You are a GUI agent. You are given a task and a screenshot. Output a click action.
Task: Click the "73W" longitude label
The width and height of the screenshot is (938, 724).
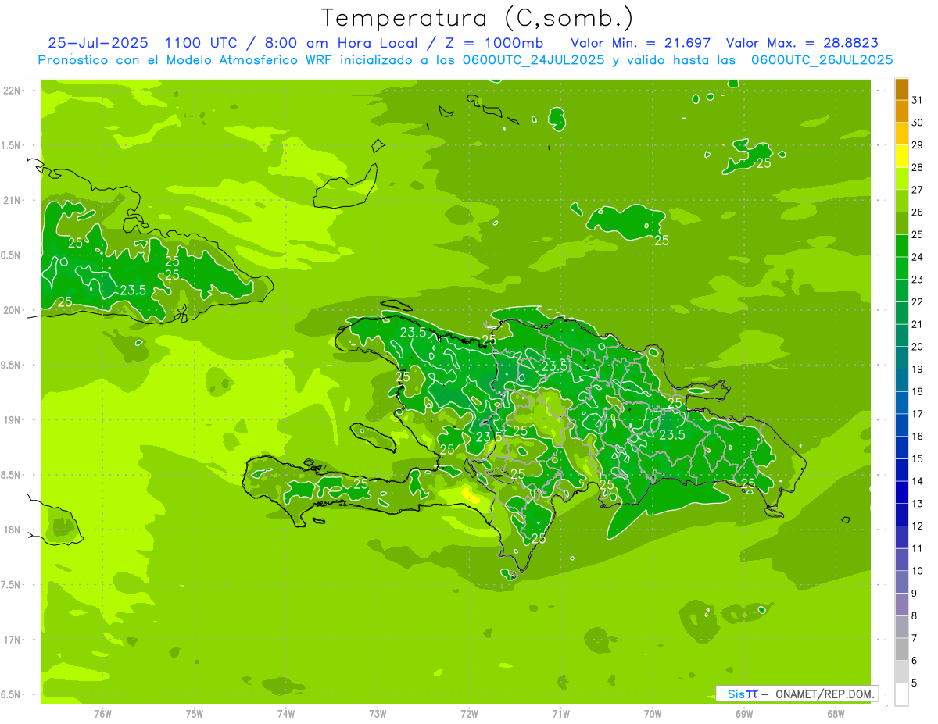(x=378, y=714)
